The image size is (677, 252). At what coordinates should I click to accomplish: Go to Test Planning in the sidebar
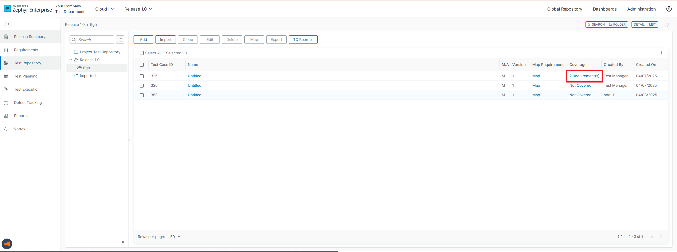pyautogui.click(x=26, y=76)
